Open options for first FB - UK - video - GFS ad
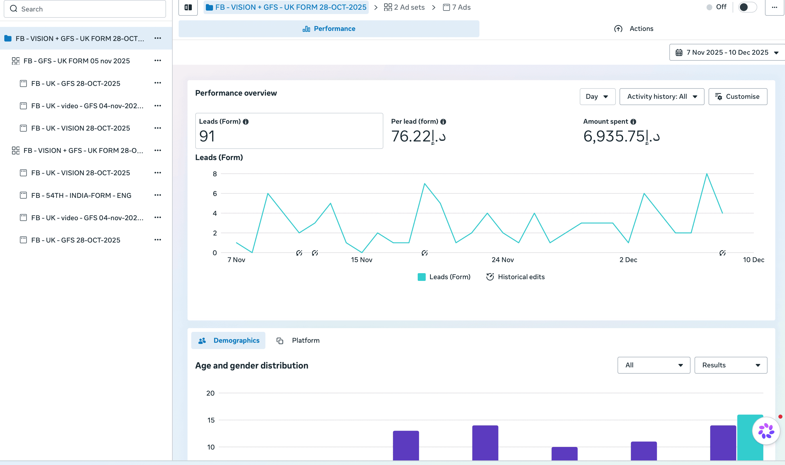Screen dimensions: 785x465 157,106
